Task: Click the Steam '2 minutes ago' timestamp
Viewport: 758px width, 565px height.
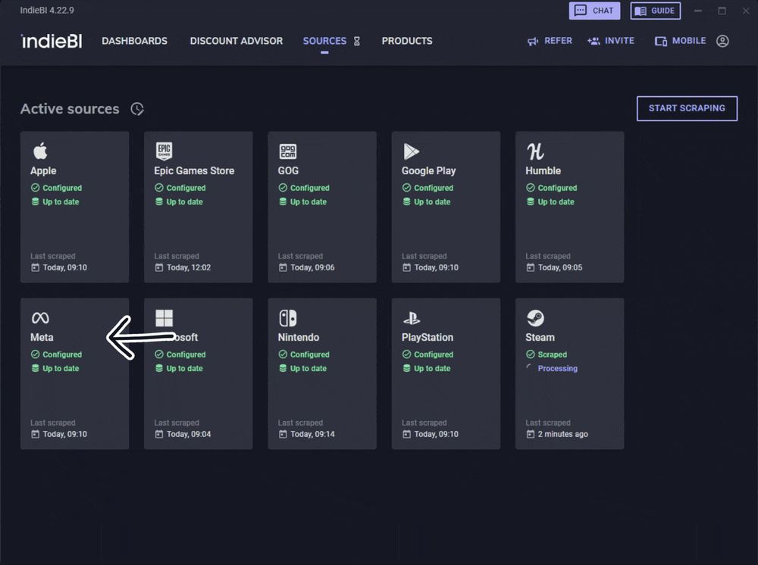Action: point(562,434)
